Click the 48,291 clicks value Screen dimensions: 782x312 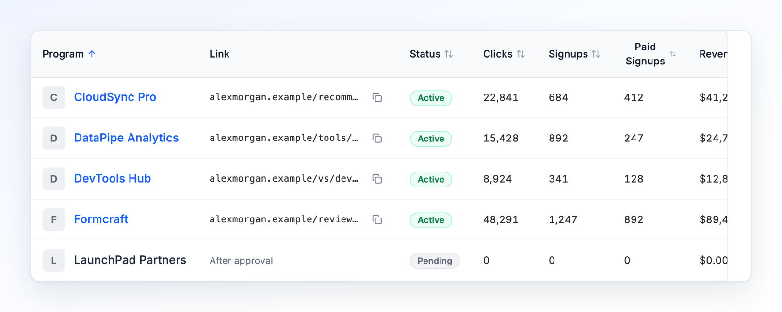pos(501,219)
